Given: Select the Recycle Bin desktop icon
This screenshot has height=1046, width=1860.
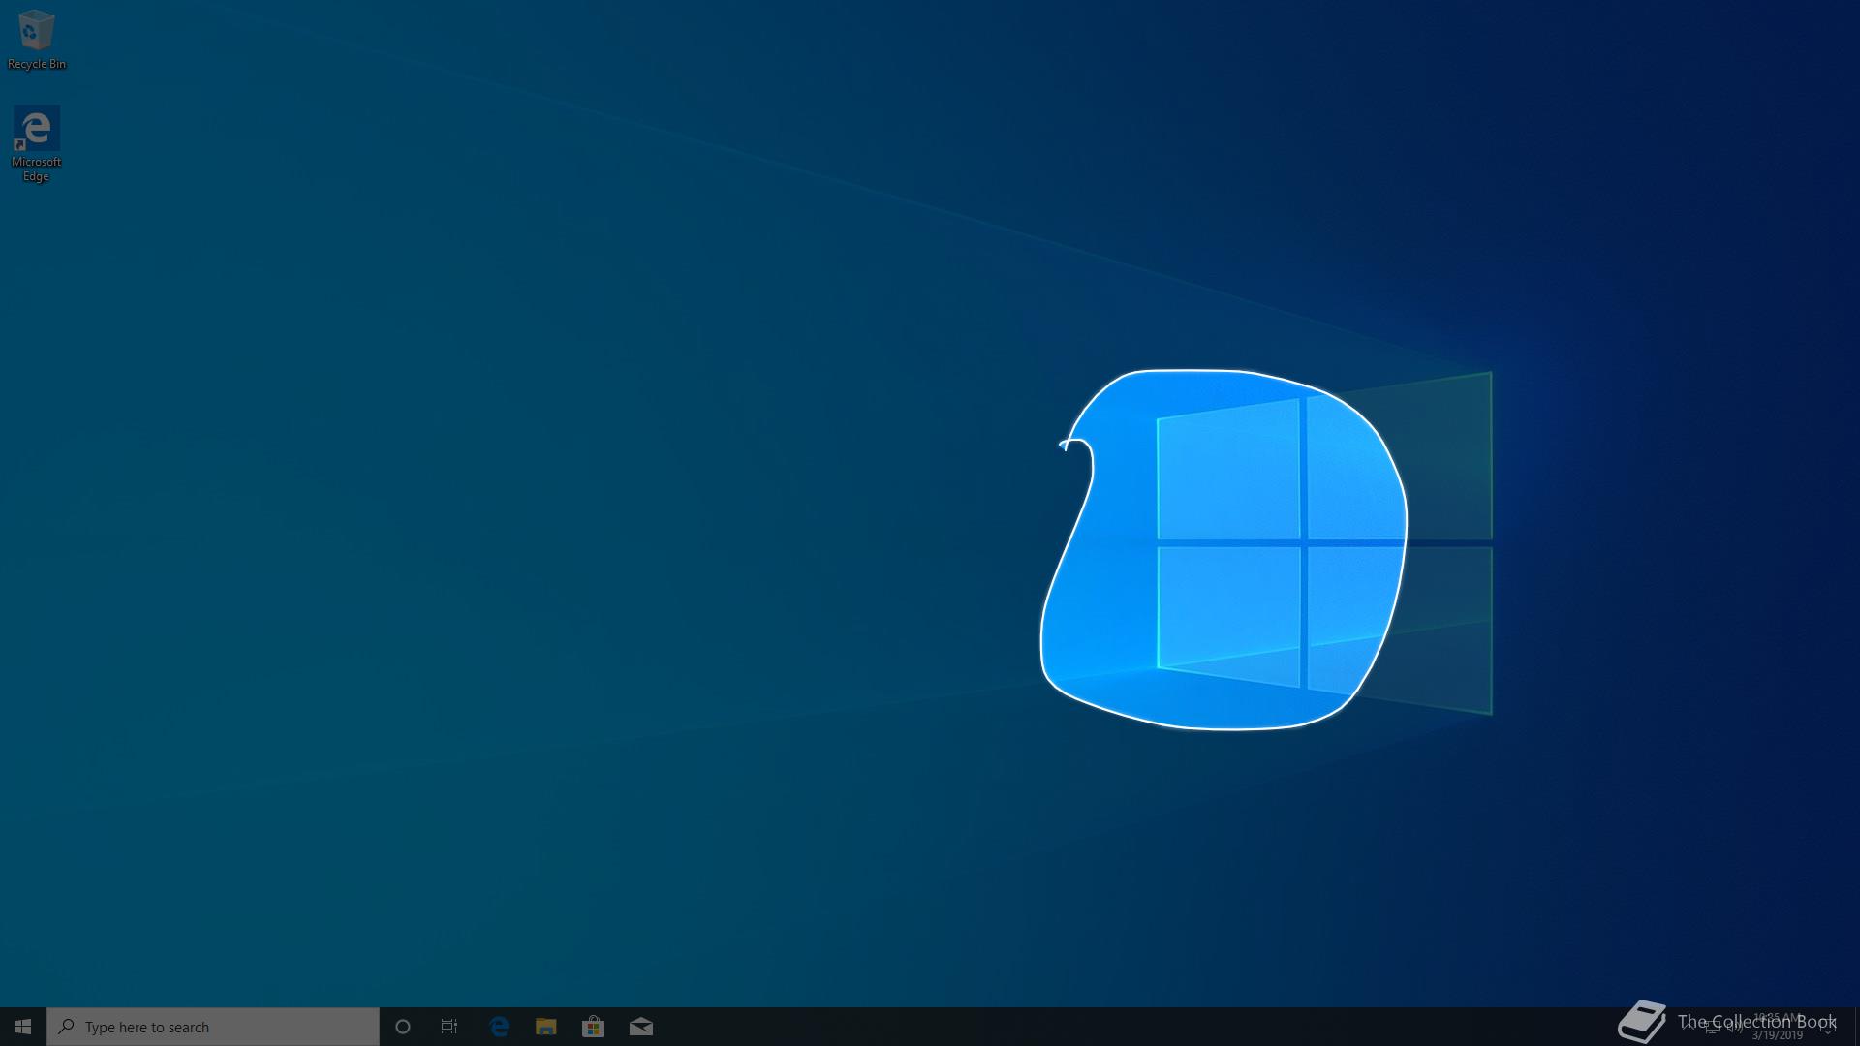Looking at the screenshot, I should [37, 40].
